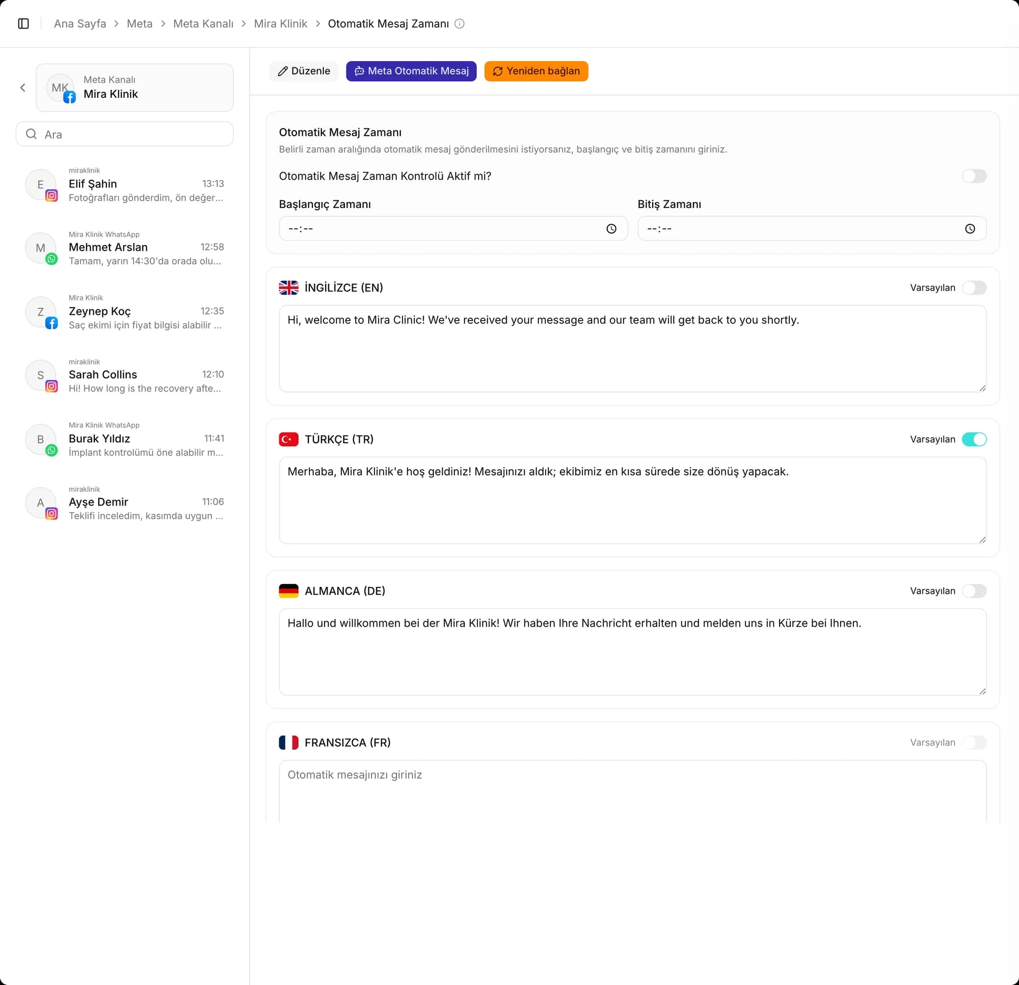Click the French flag icon

tap(288, 742)
